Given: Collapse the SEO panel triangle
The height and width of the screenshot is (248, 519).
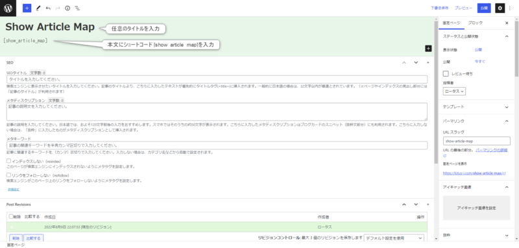Looking at the screenshot, I should [428, 62].
